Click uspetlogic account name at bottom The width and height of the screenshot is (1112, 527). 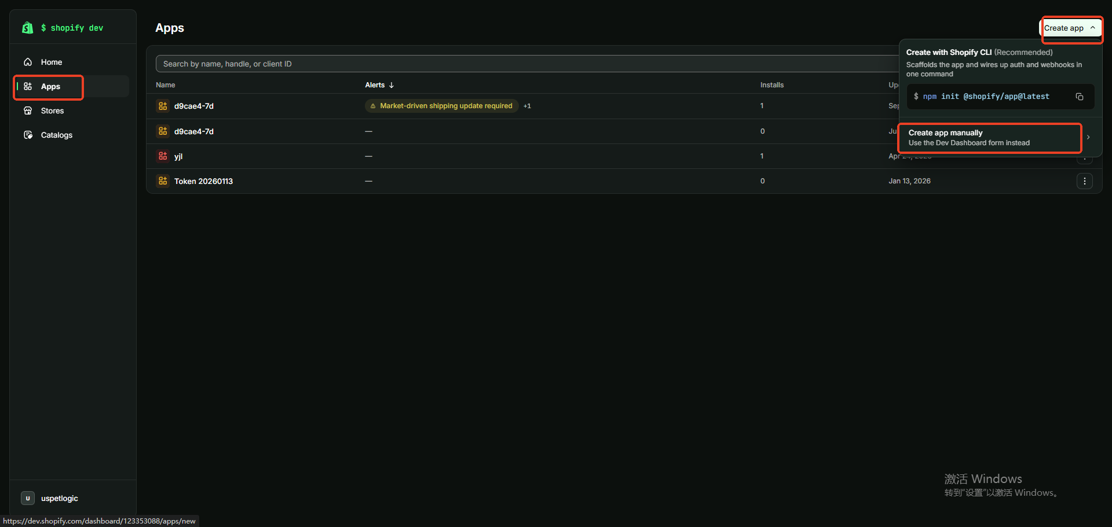[x=59, y=498]
